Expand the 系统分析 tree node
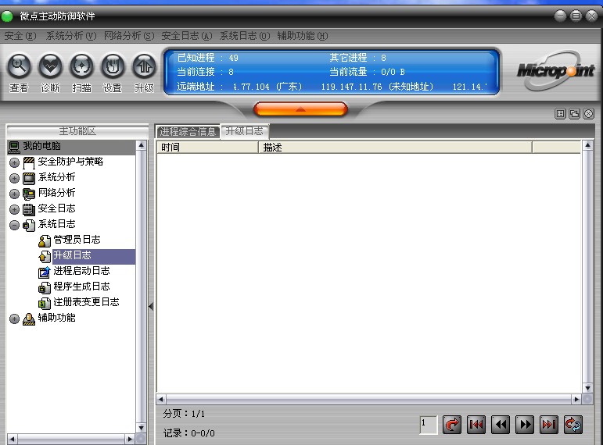This screenshot has width=603, height=445. pos(14,178)
